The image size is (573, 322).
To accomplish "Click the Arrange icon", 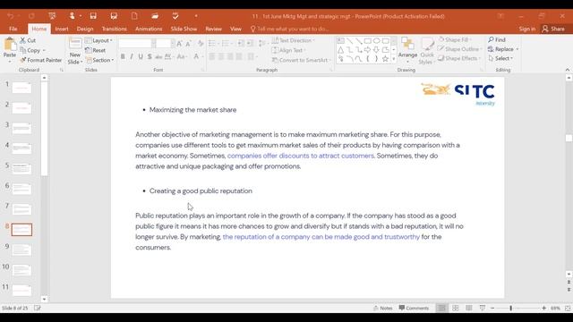I will [407, 44].
